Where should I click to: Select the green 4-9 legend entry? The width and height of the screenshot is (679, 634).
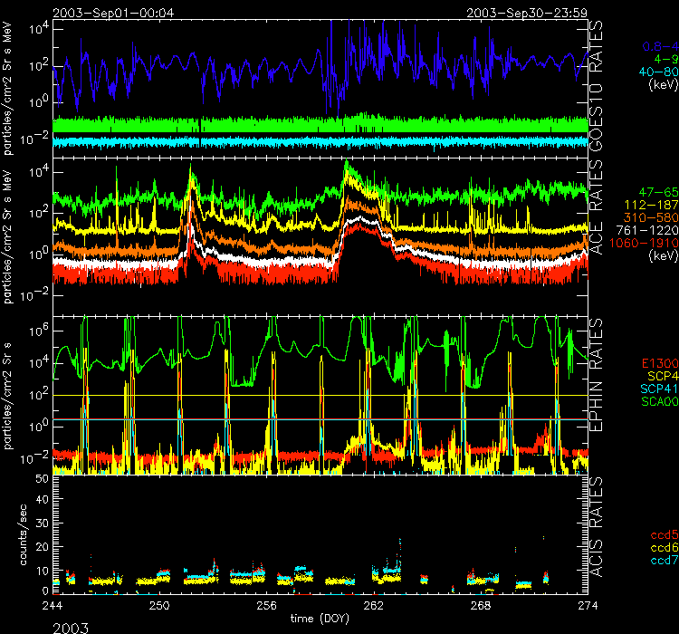(x=655, y=58)
